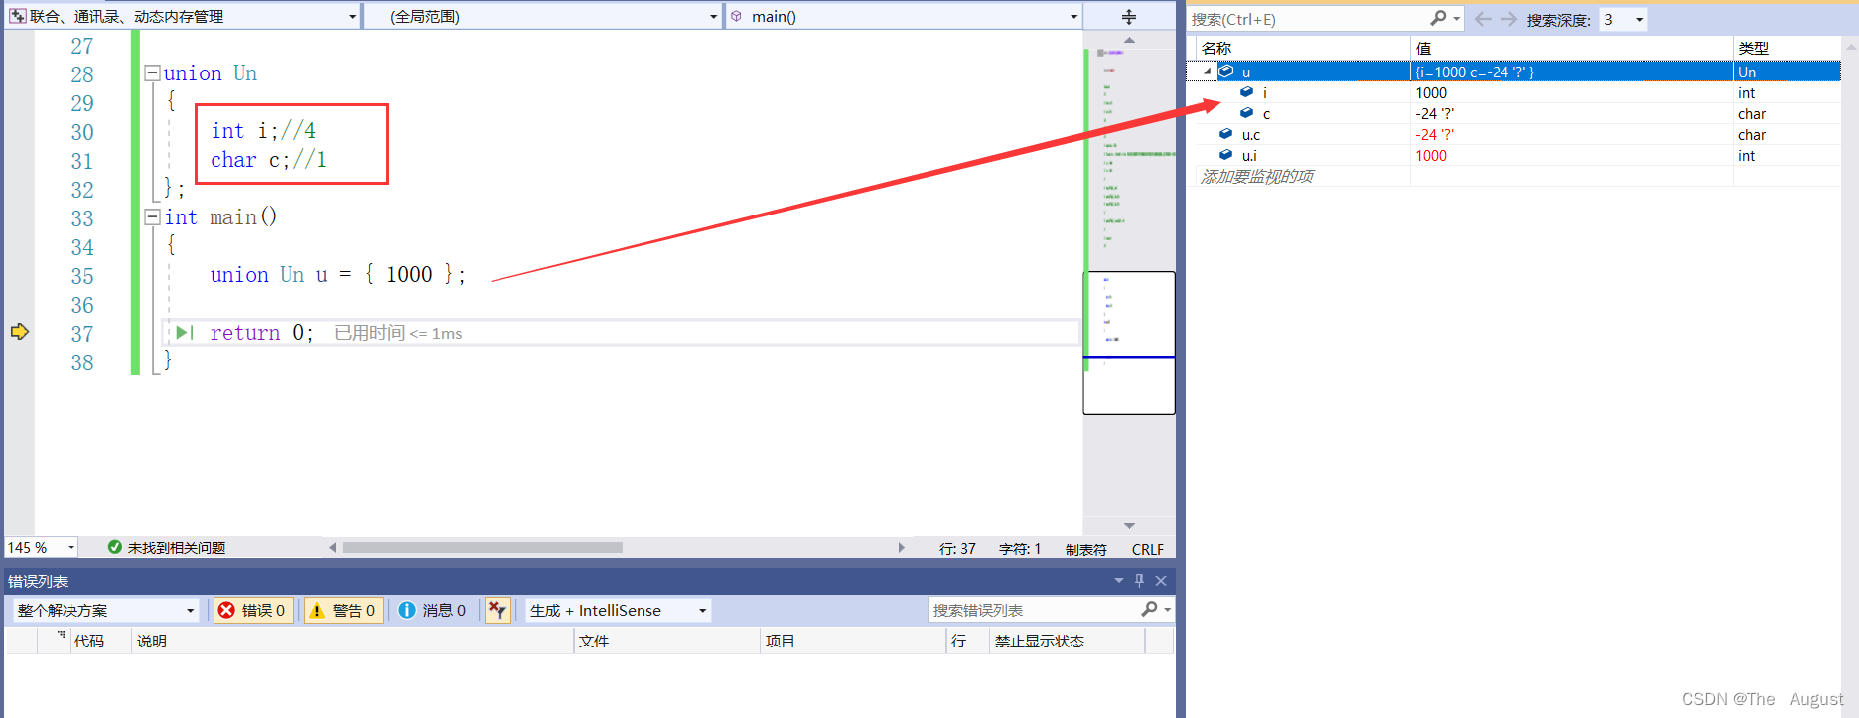
Task: Click line number 35 in the gutter
Action: 82,276
